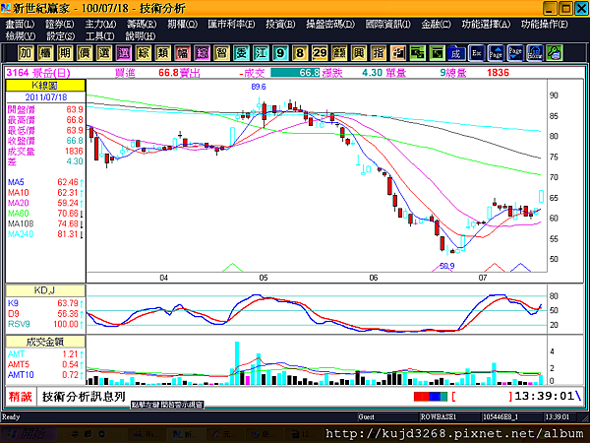Viewport: 590px width, 443px height.
Task: Open the 期權(O) menu
Action: click(183, 24)
